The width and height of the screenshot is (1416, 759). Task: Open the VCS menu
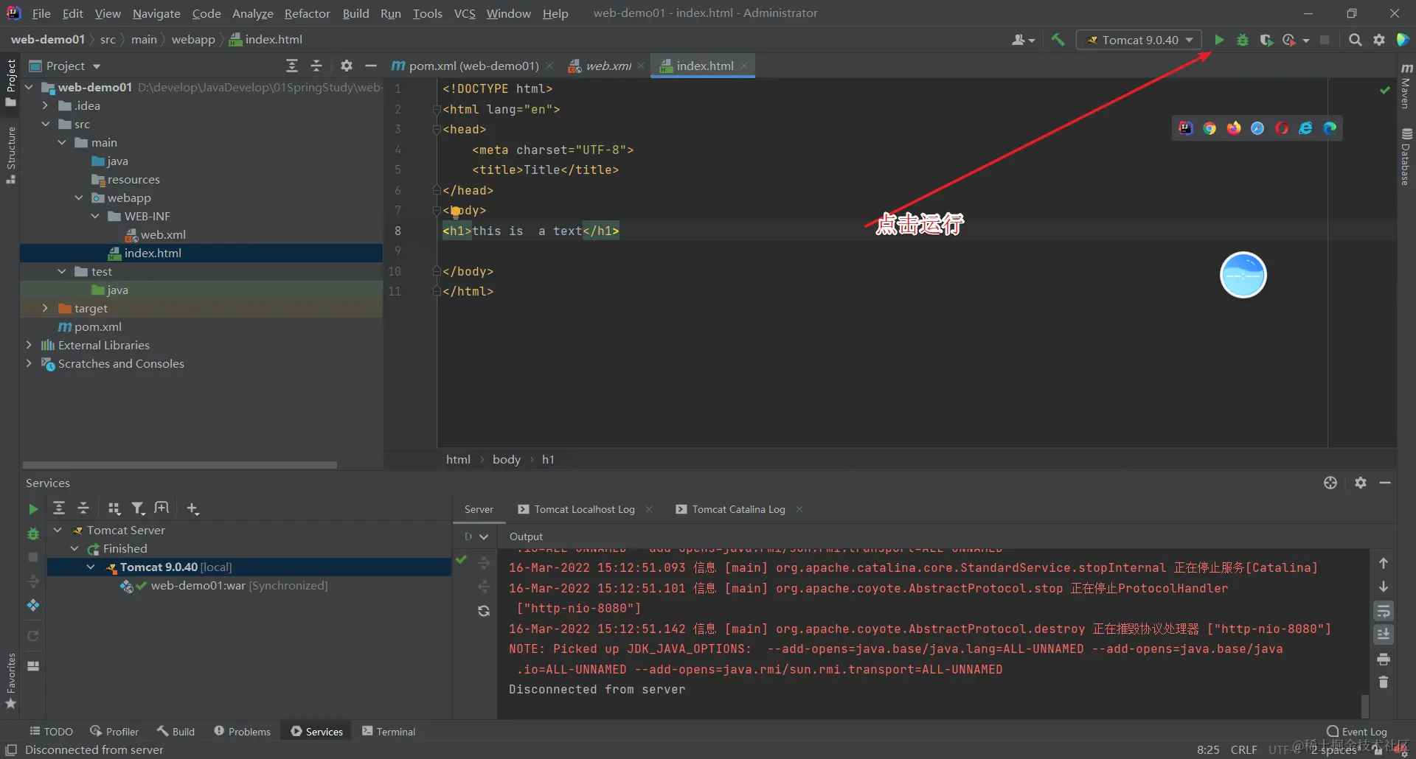465,13
